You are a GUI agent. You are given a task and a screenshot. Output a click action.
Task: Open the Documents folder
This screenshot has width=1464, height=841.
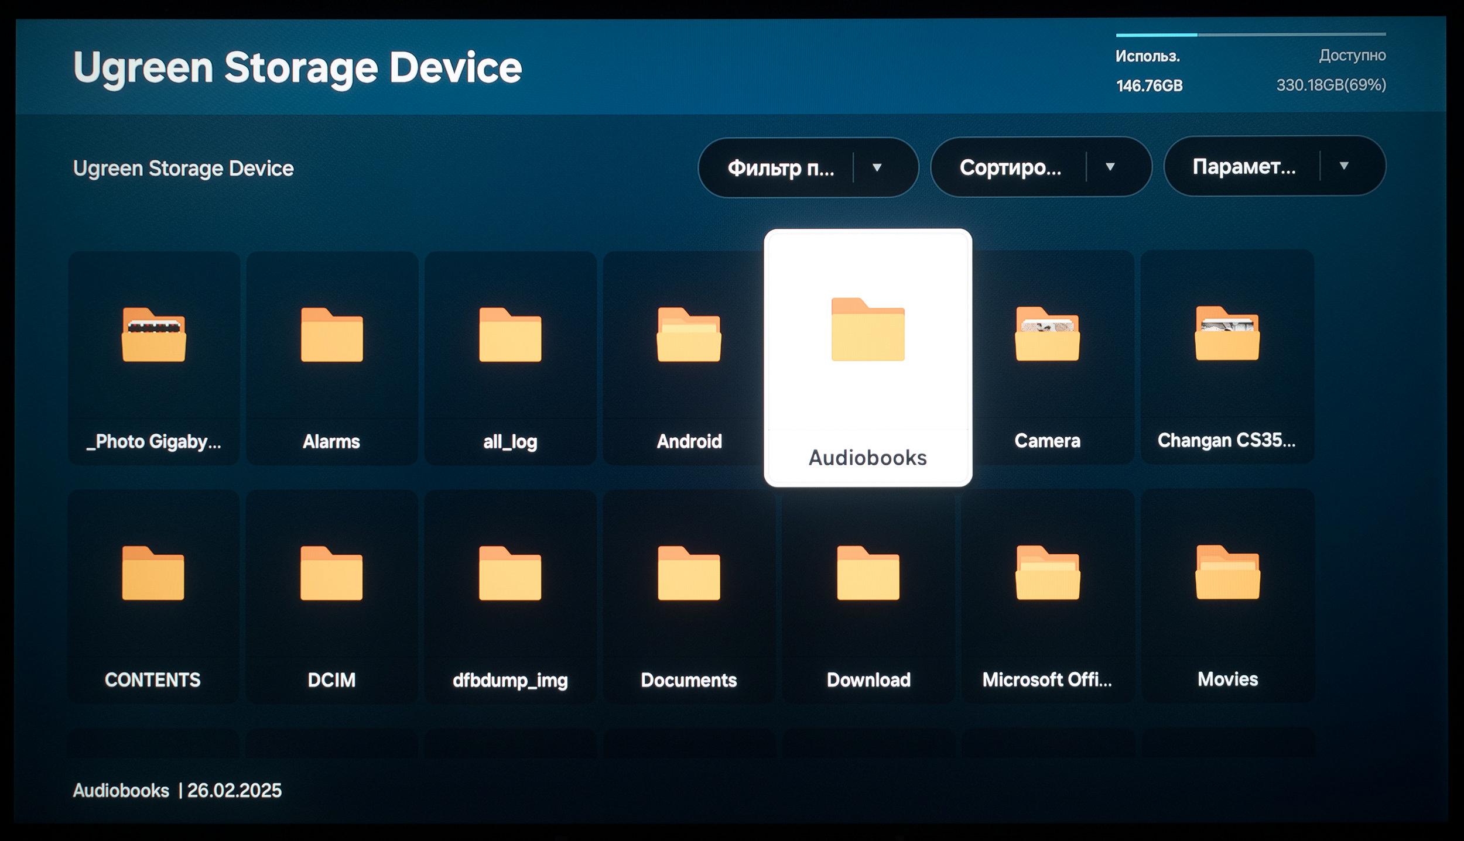tap(689, 596)
